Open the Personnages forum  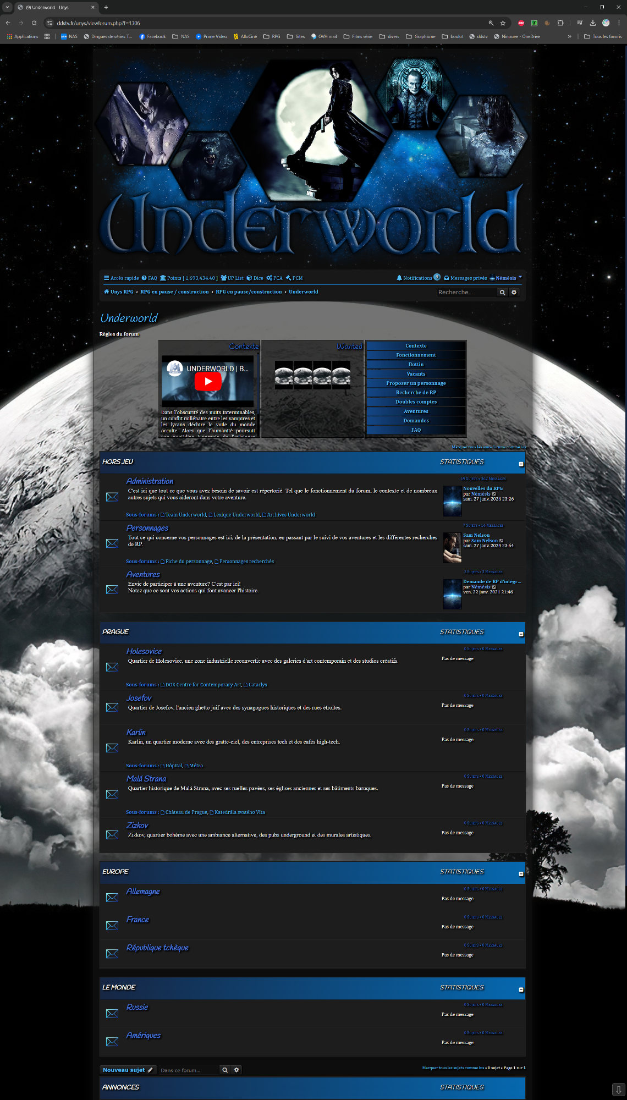[147, 528]
